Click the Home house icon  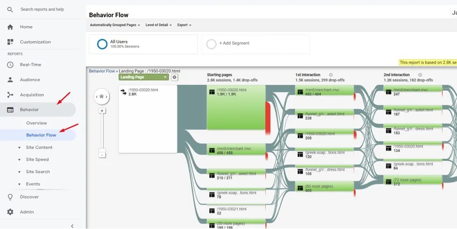(x=10, y=27)
